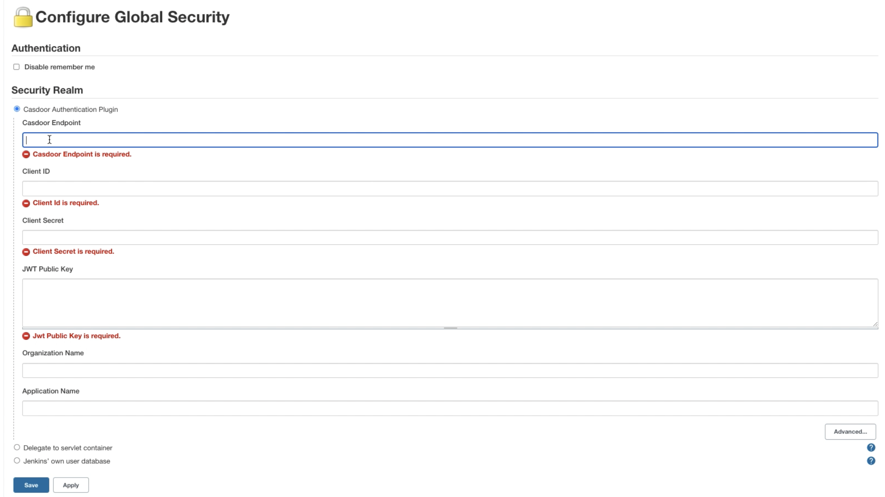
Task: Click the error icon beside Casdoor Endpoint is required
Action: [26, 154]
